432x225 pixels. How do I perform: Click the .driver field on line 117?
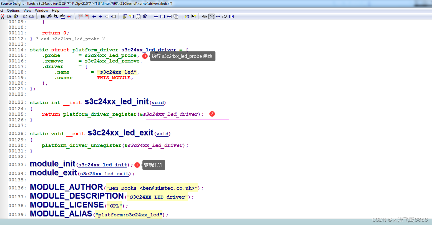53,66
